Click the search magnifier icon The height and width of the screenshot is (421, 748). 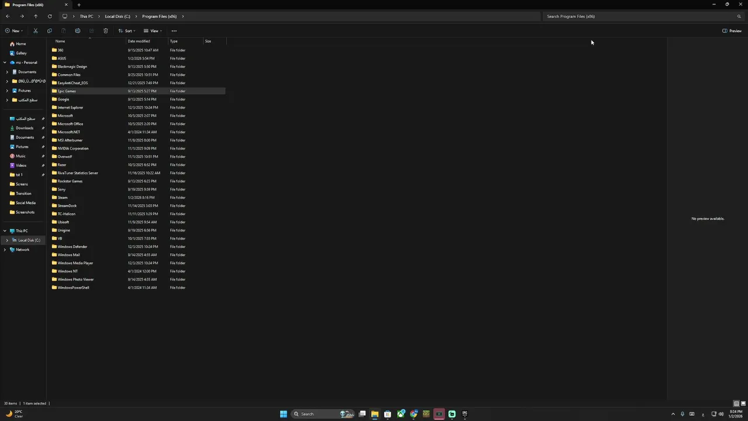pos(739,16)
